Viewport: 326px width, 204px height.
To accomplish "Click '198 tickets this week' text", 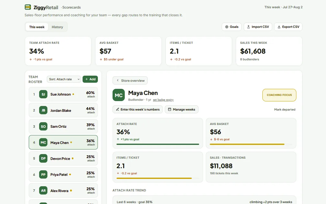I will pyautogui.click(x=224, y=173).
